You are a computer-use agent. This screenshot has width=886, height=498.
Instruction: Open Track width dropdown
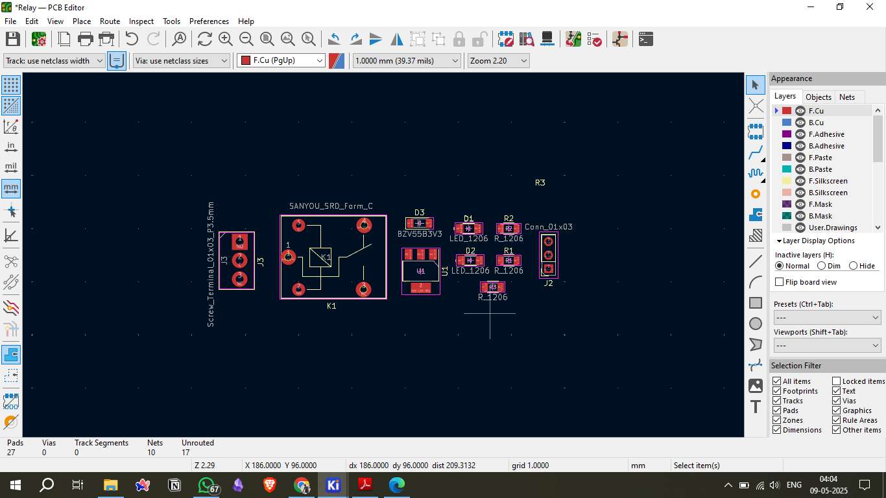(54, 60)
